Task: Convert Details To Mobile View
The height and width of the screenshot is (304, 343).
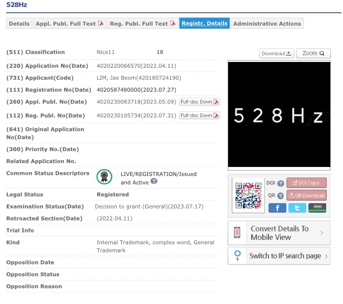Action: click(279, 233)
